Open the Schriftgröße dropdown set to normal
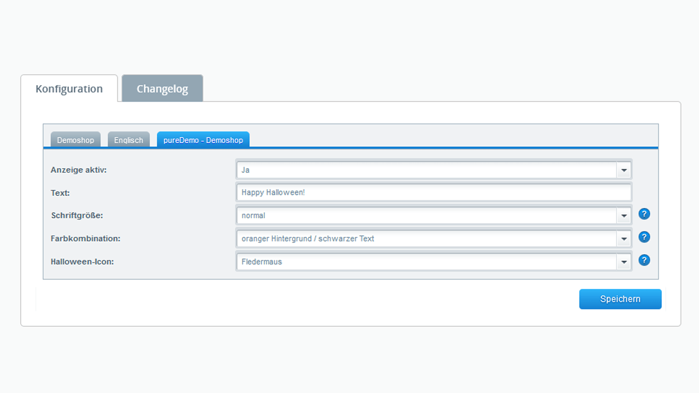This screenshot has height=393, width=699. pos(434,216)
